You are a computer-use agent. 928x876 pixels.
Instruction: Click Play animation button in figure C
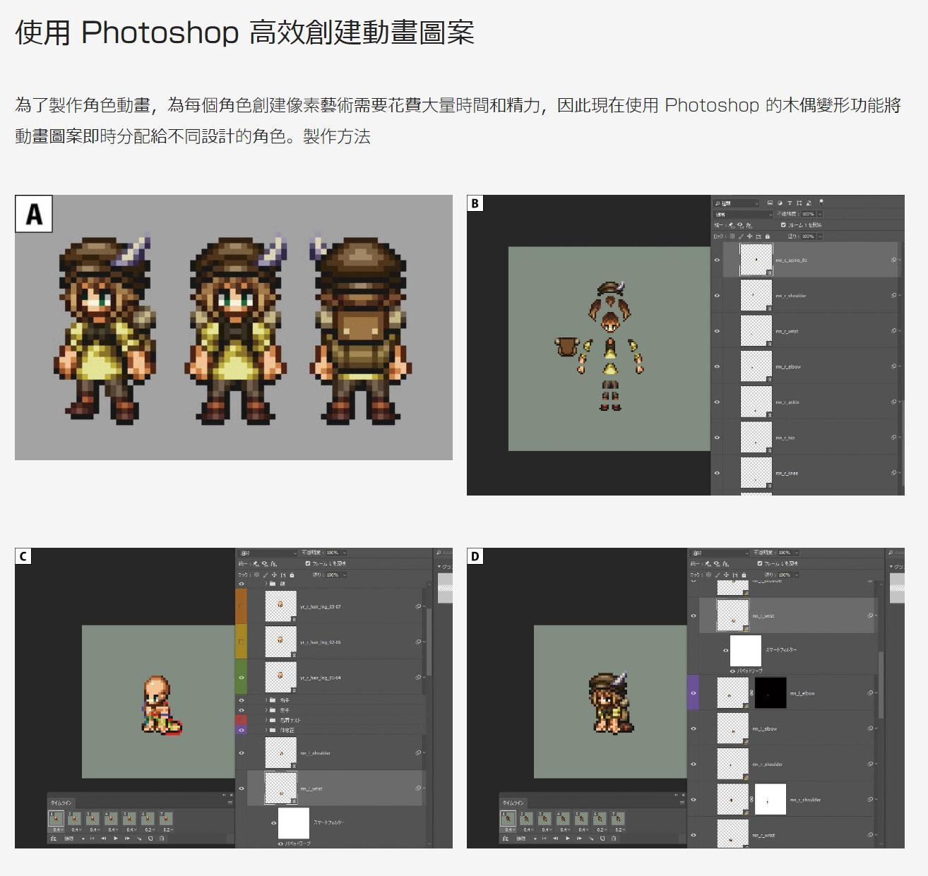116,839
